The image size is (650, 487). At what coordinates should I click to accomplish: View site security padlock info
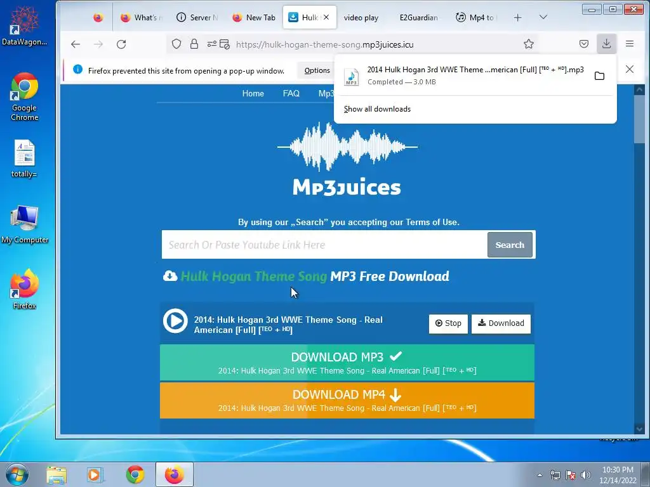coord(194,44)
